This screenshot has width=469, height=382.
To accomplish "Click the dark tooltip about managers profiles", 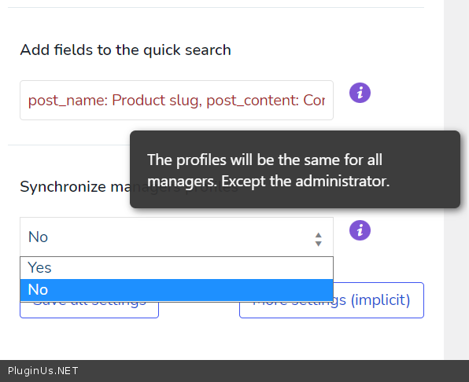I will [295, 169].
